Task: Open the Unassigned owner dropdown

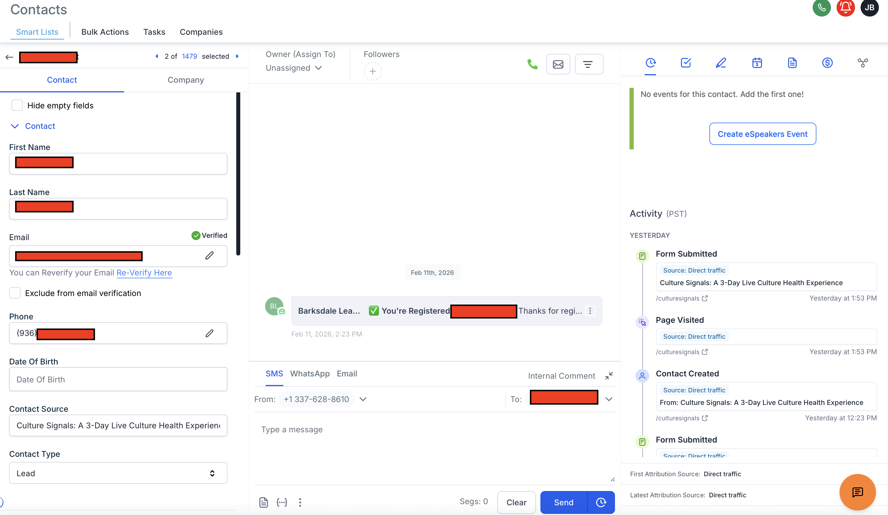Action: [294, 68]
